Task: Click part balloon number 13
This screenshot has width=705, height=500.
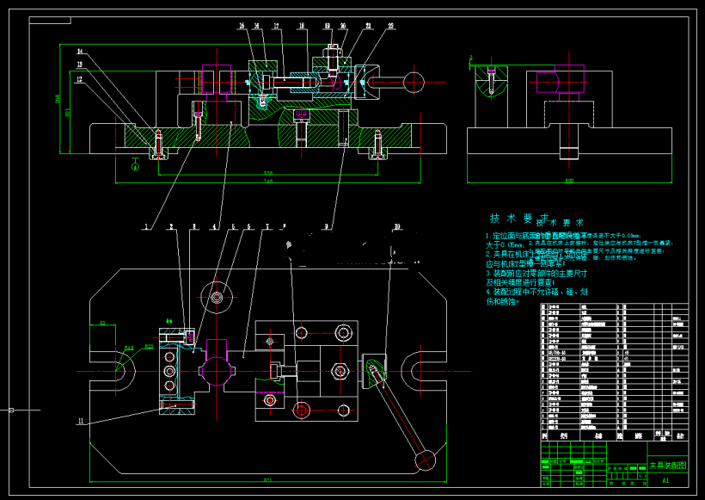Action: coord(80,65)
